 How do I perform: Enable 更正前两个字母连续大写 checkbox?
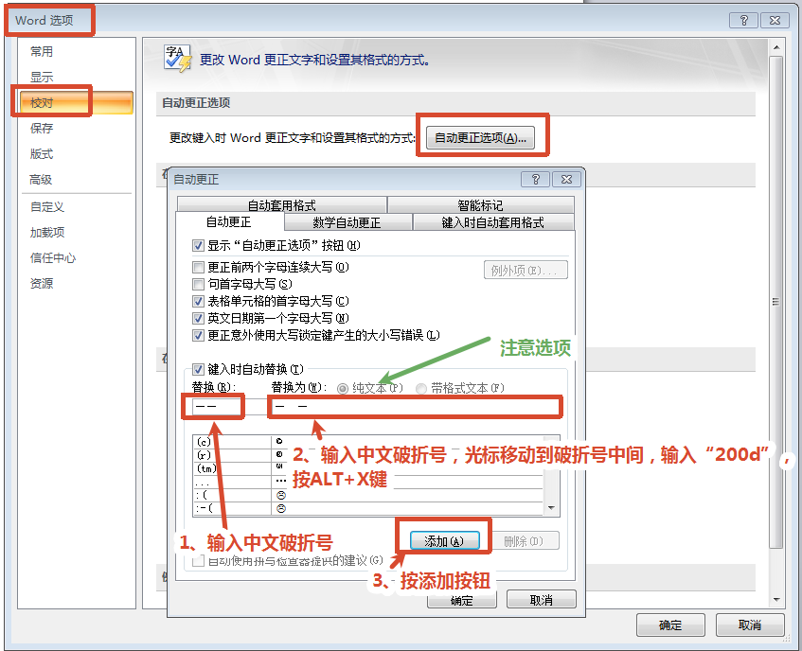click(199, 267)
